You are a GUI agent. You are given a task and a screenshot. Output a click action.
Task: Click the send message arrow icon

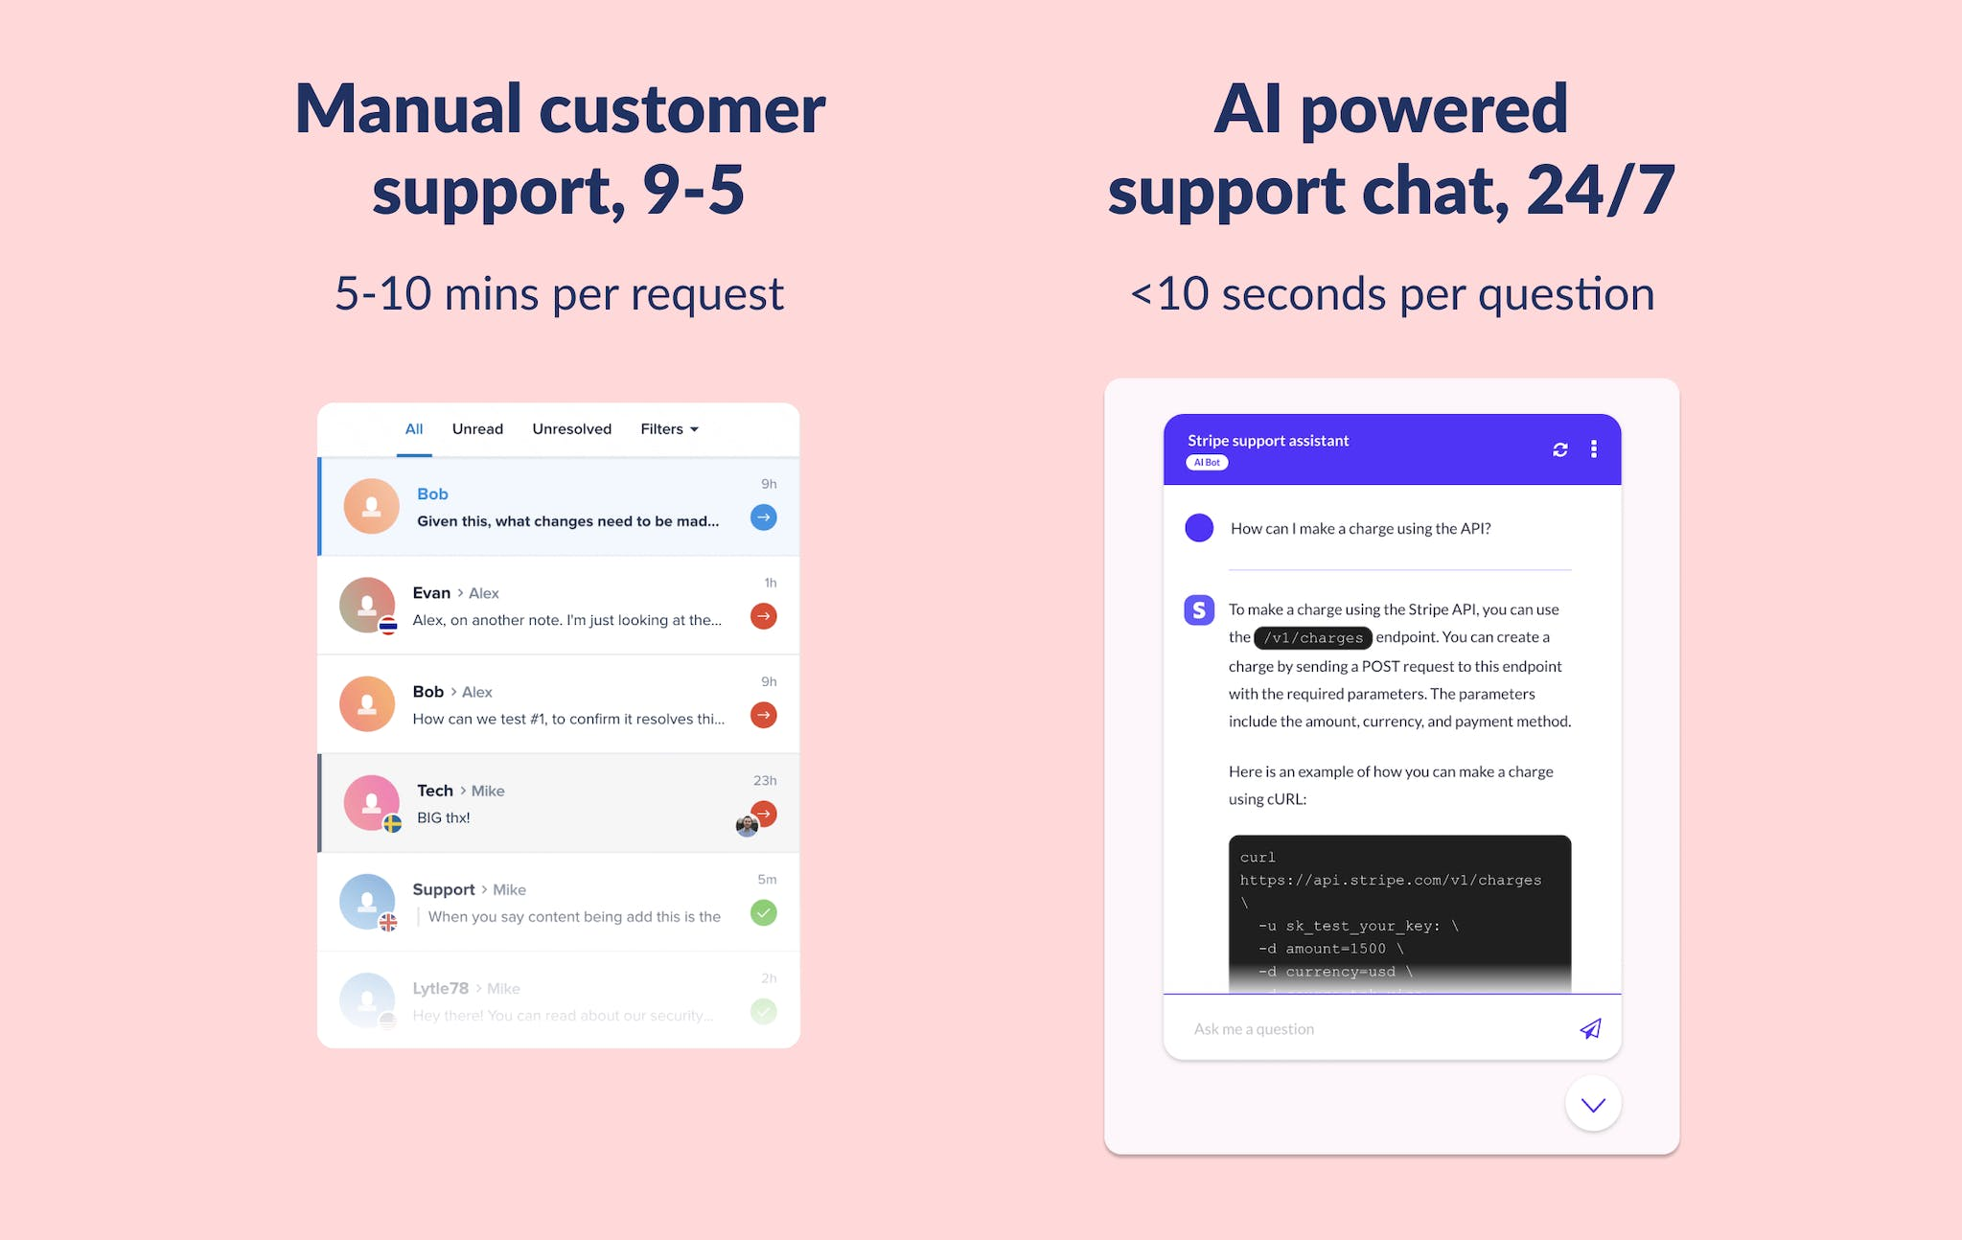tap(1590, 1027)
